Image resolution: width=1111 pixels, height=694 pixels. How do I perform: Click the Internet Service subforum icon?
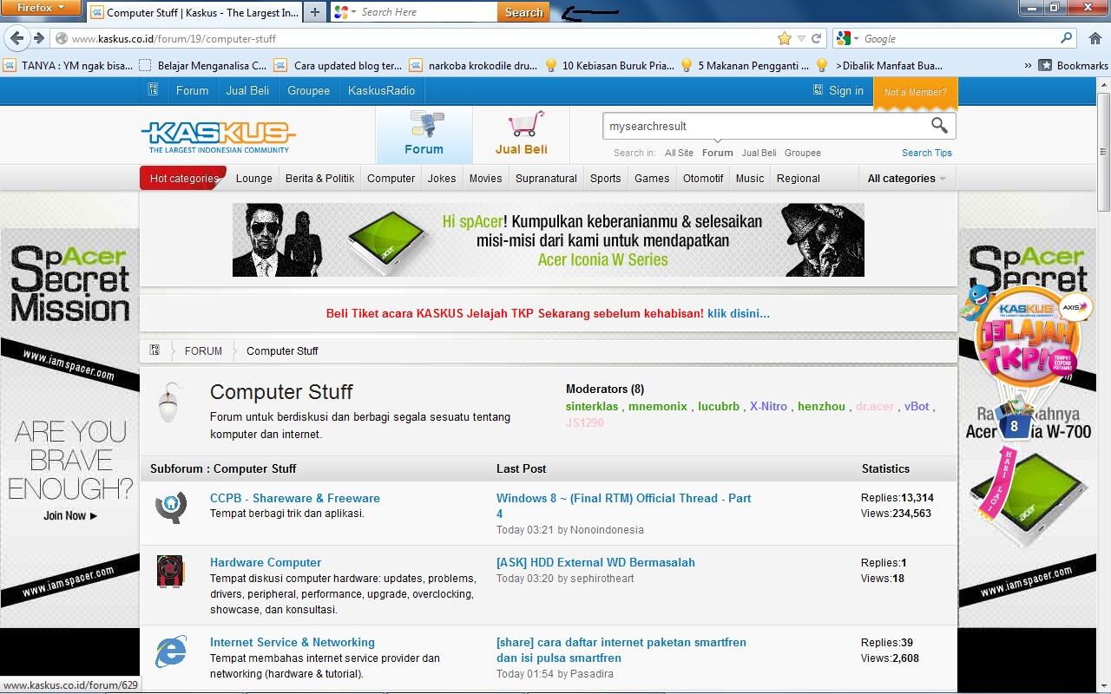171,651
